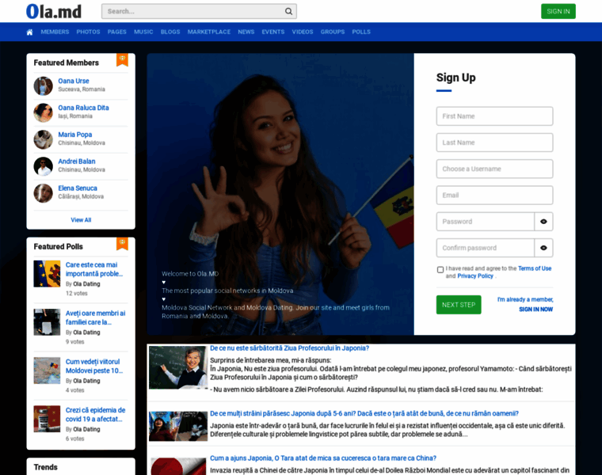Open the News menu item
The width and height of the screenshot is (602, 475).
(246, 32)
